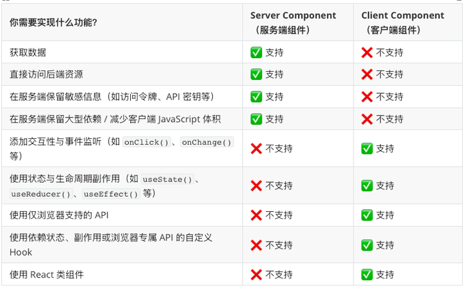This screenshot has width=466, height=290.
Task: Click the Server Component column header
Action: 293,22
